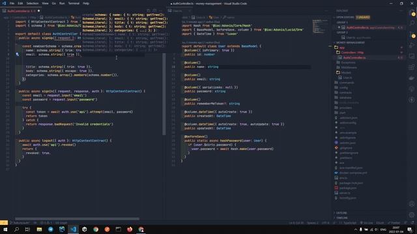The image size is (417, 234).
Task: Open Telegram from the taskbar
Action: (51, 229)
